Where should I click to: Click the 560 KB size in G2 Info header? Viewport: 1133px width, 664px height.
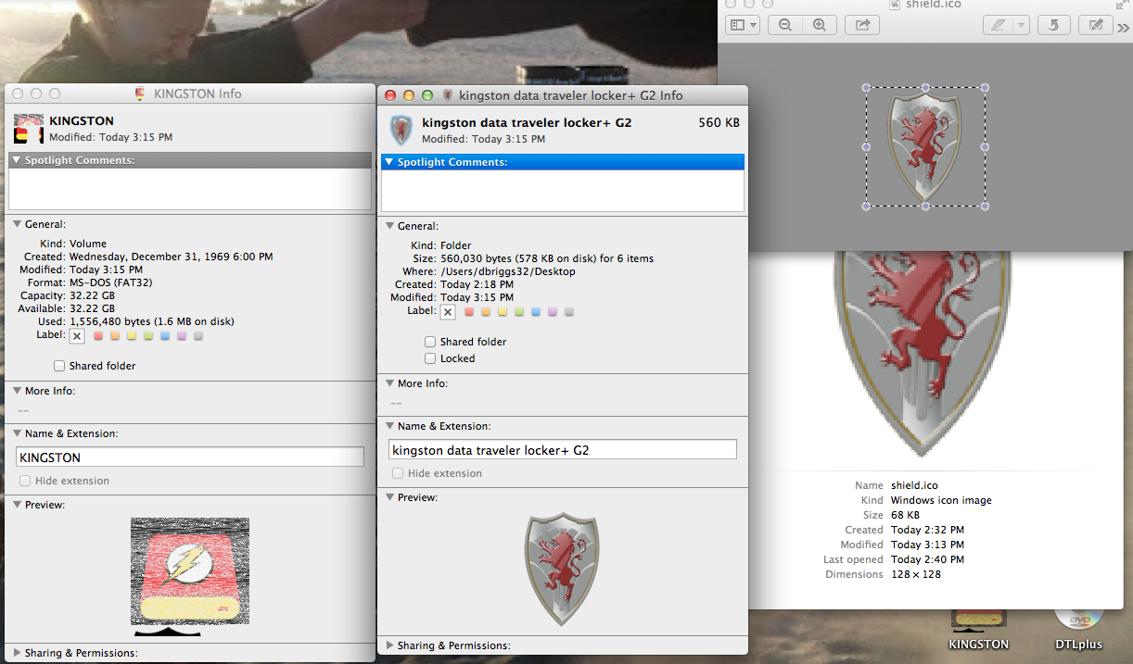[719, 122]
